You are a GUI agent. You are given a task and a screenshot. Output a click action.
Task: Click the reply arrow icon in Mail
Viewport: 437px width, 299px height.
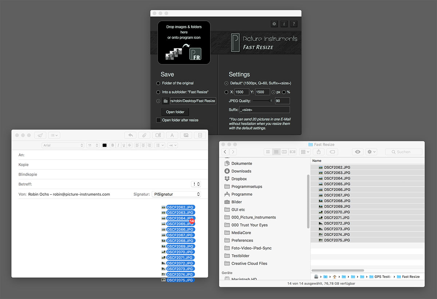pos(130,135)
